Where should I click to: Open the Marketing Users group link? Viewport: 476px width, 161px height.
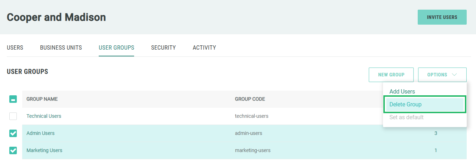pos(44,150)
